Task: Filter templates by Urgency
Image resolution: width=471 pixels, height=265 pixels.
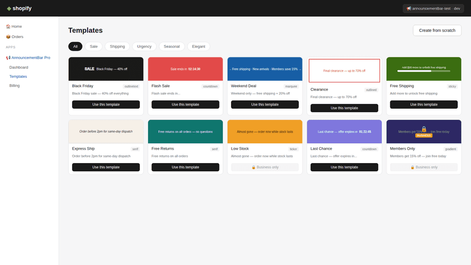Action: click(144, 46)
